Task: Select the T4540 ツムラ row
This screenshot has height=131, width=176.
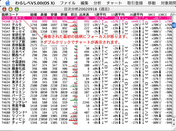Action: (87, 21)
